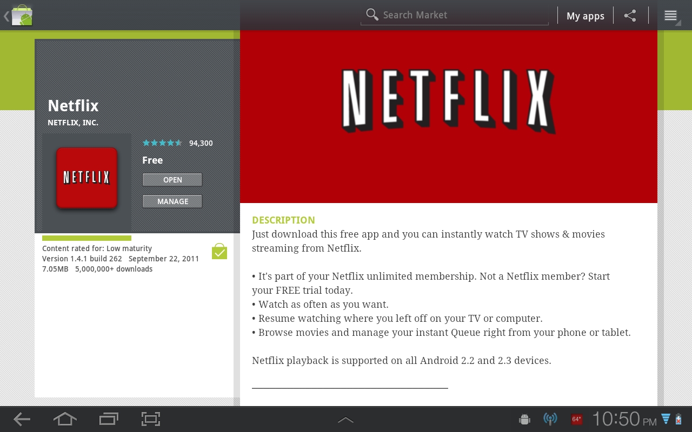
Task: Click the 'September 22, 2011' date
Action: coord(164,259)
